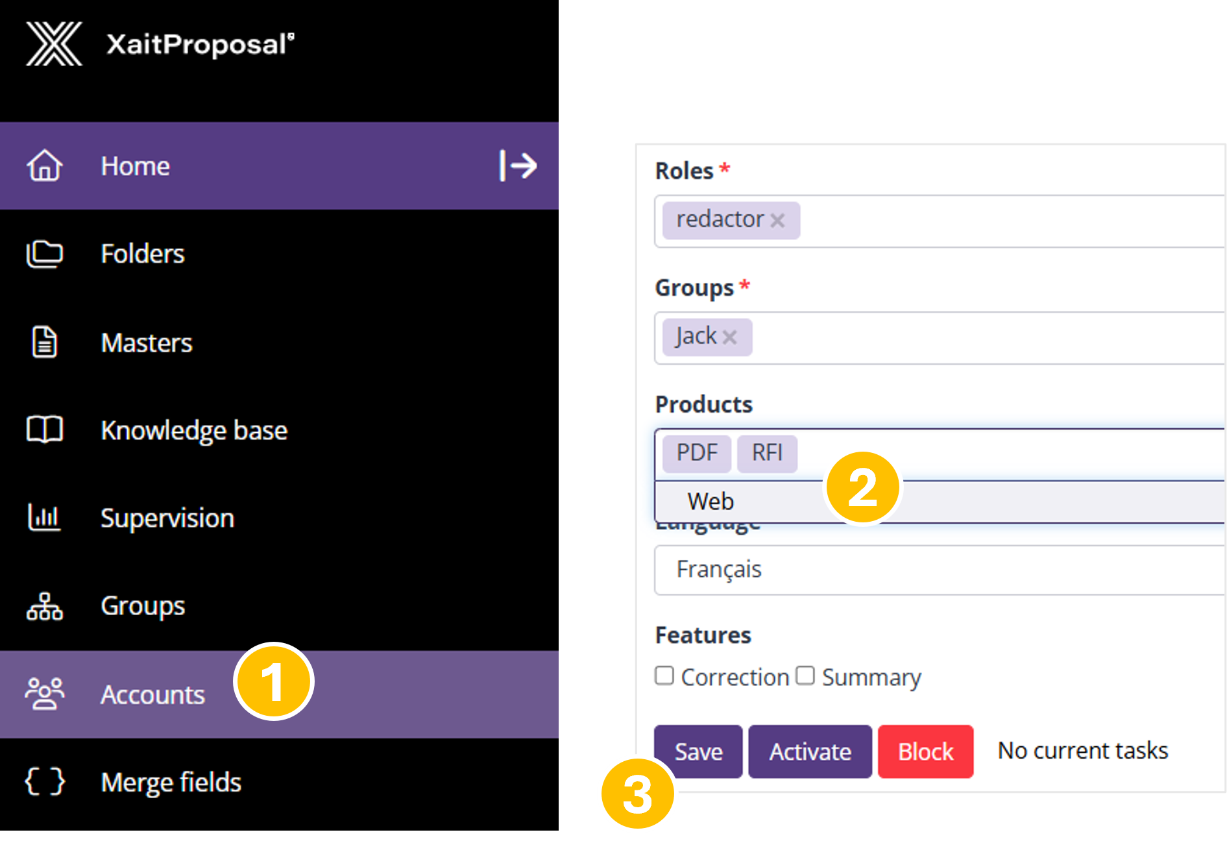Enable the Summary feature checkbox
This screenshot has width=1227, height=865.
point(805,676)
